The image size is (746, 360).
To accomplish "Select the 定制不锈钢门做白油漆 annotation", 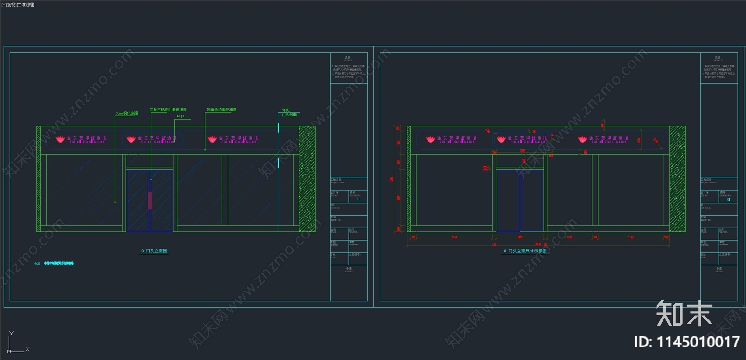I will [168, 109].
